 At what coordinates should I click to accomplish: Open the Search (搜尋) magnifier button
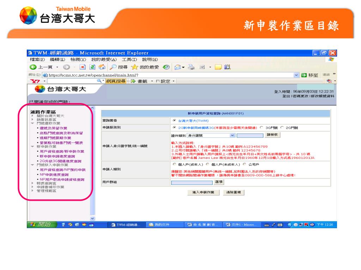click(x=118, y=67)
